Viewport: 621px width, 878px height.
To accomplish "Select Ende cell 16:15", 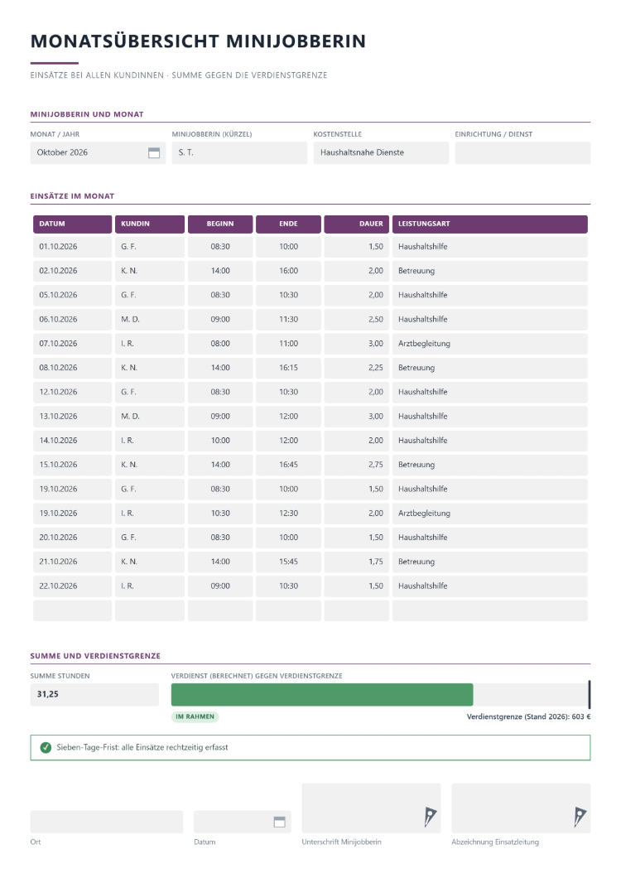I will tap(288, 368).
